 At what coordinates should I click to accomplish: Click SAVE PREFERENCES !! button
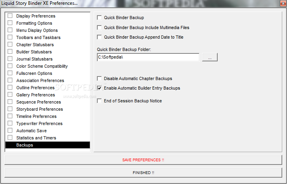[x=143, y=160]
